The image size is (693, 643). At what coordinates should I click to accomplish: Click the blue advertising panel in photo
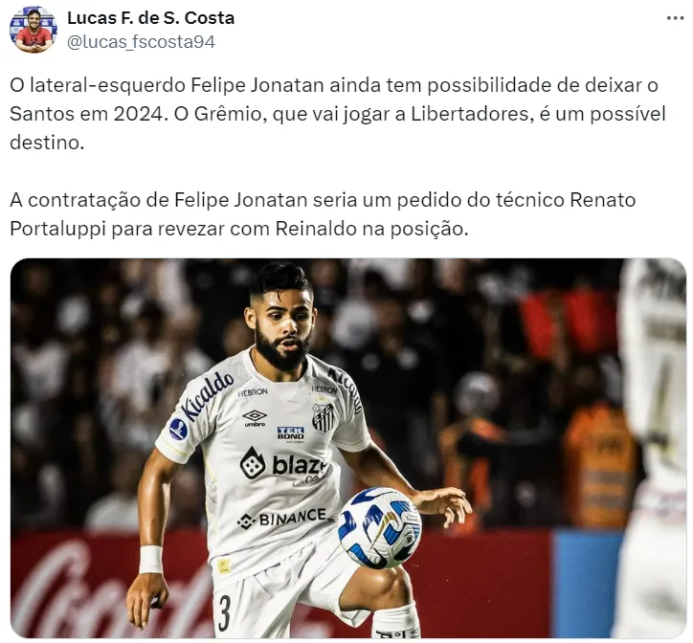(586, 584)
